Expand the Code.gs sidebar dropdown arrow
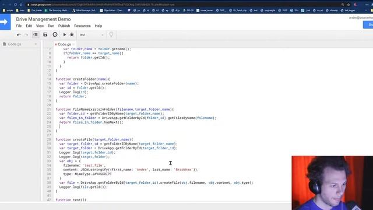Screen dimensions: 373x210 coord(36,44)
